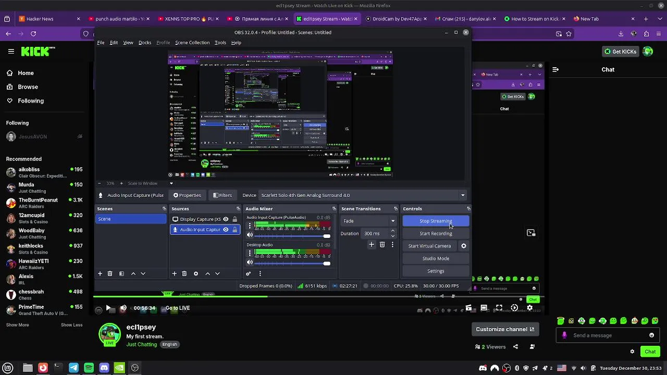Toggle play on Kick stream player
The height and width of the screenshot is (375, 667).
[x=108, y=308]
